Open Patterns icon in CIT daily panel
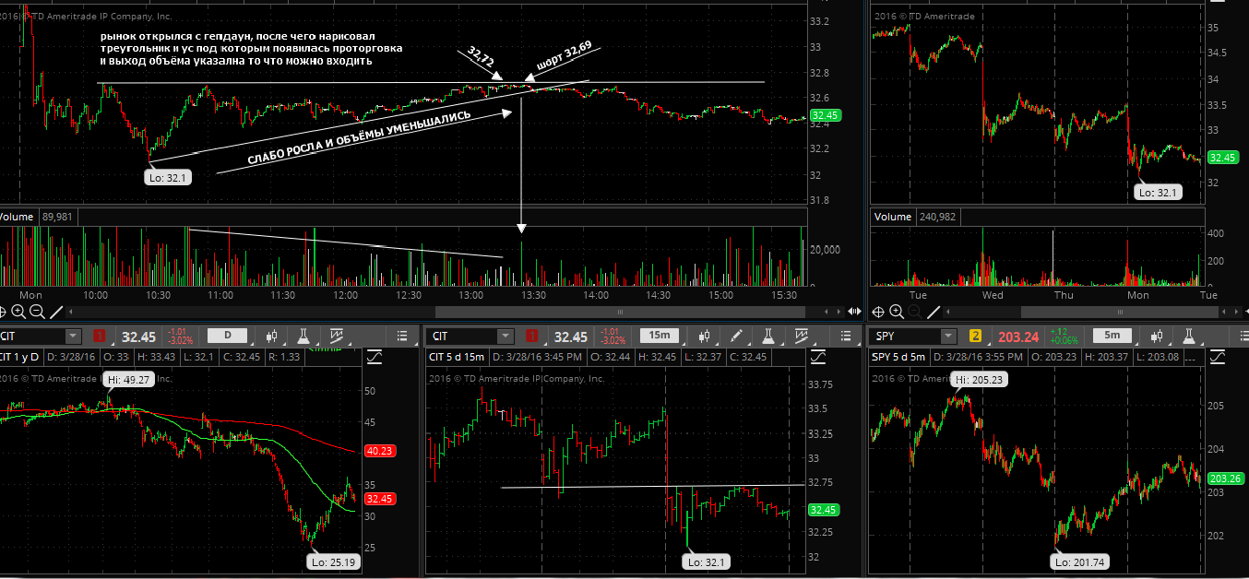1249x579 pixels. tap(335, 337)
